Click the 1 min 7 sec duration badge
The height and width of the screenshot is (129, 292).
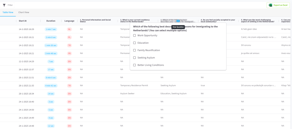pos(51,29)
